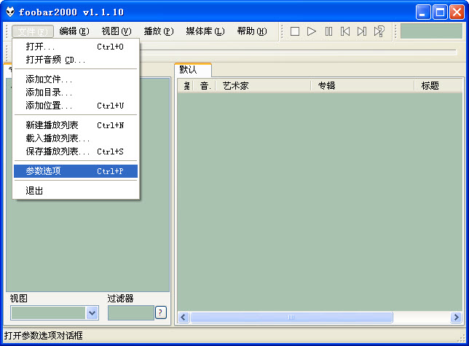Click the random playback question-mark icon
This screenshot has width=469, height=346.
click(x=379, y=31)
